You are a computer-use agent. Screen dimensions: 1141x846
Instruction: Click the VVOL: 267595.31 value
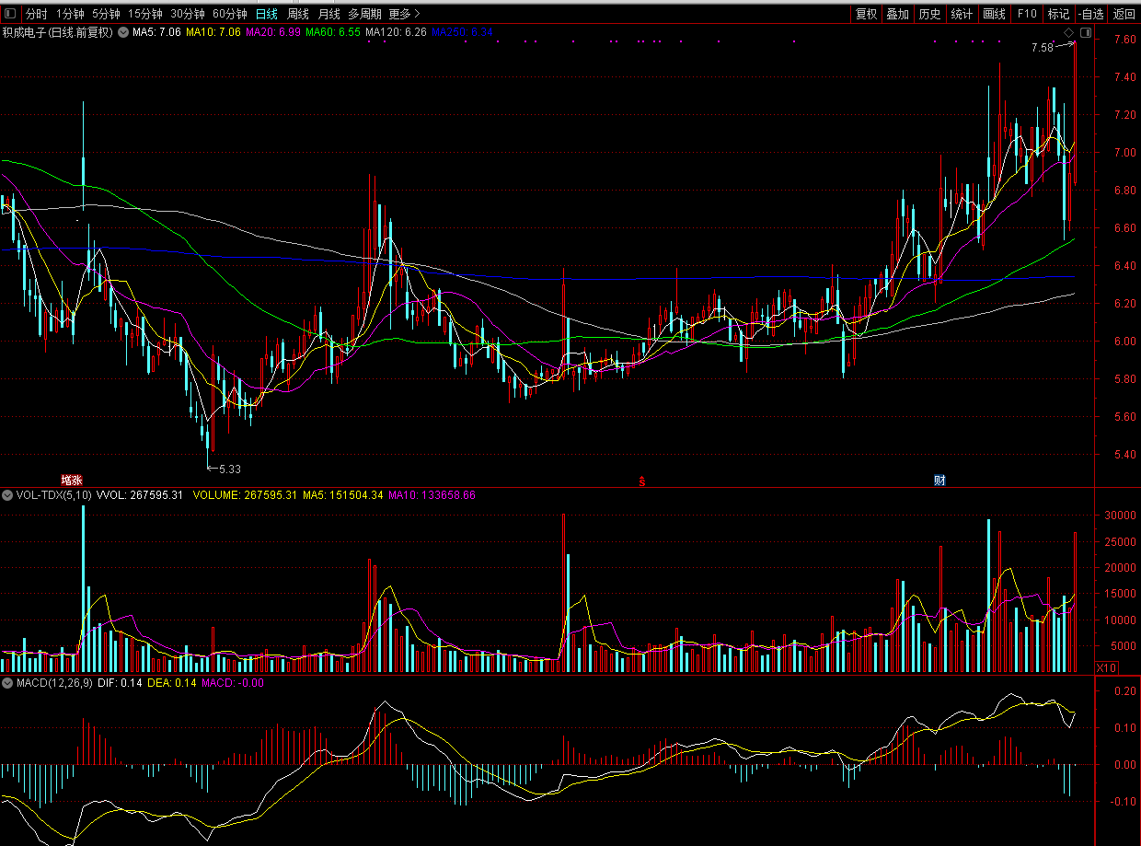click(140, 495)
